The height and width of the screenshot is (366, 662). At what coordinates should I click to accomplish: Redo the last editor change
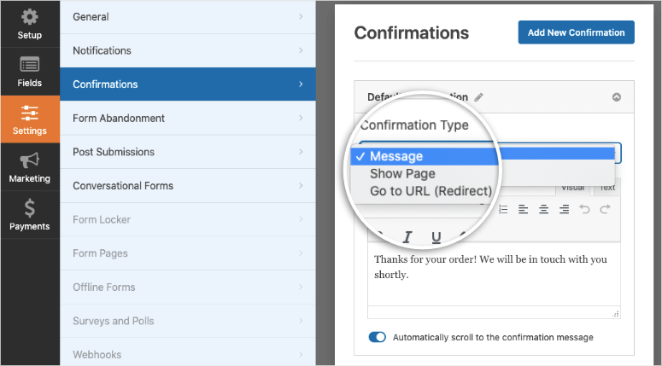pos(605,209)
